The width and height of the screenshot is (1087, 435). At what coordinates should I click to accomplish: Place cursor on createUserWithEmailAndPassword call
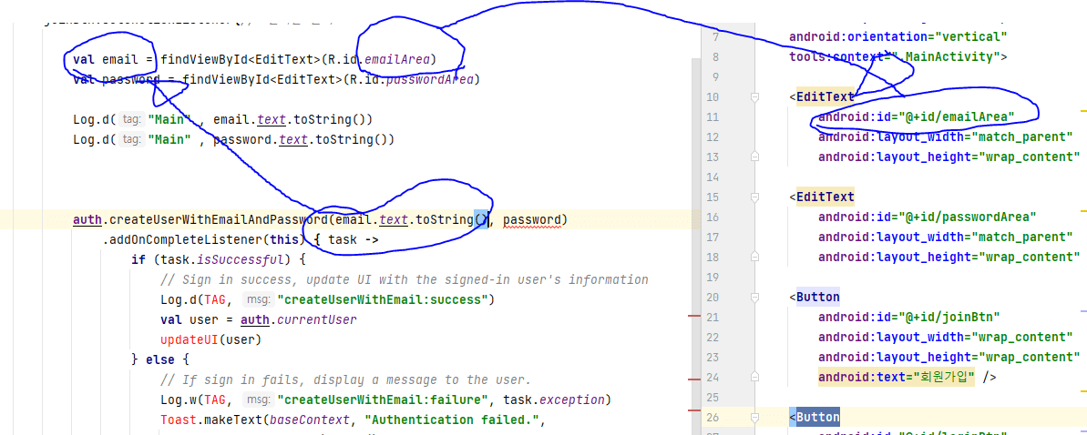219,220
